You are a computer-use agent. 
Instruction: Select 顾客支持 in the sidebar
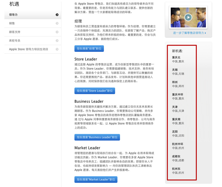click(15, 32)
